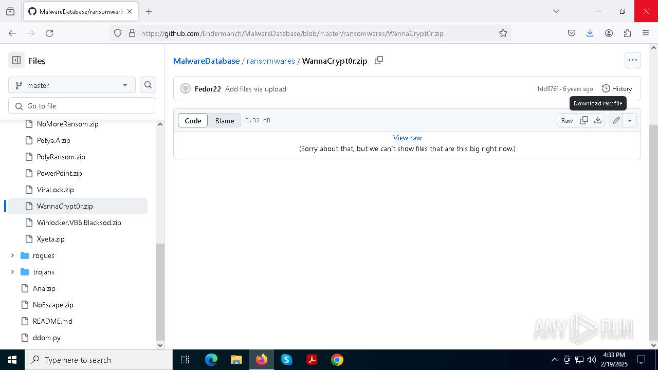Open NoEscape.zip in file tree

coord(53,305)
